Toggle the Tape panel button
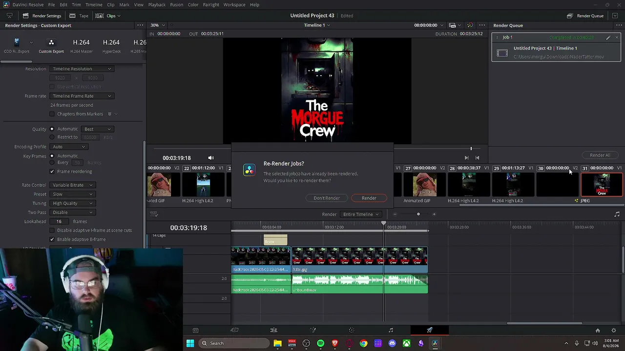625x351 pixels. coord(79,16)
